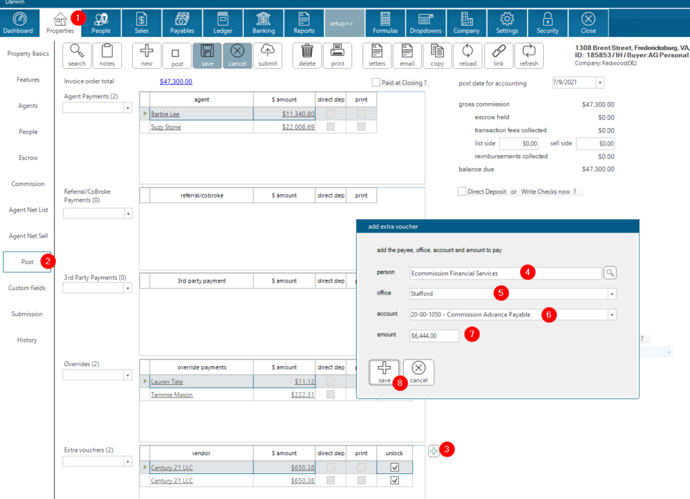Viewport: 690px width, 499px height.
Task: Switch to the Features section
Action: click(x=28, y=80)
